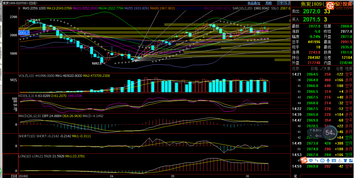
Task: Toggle the side panel layout icon
Action: click(x=288, y=3)
